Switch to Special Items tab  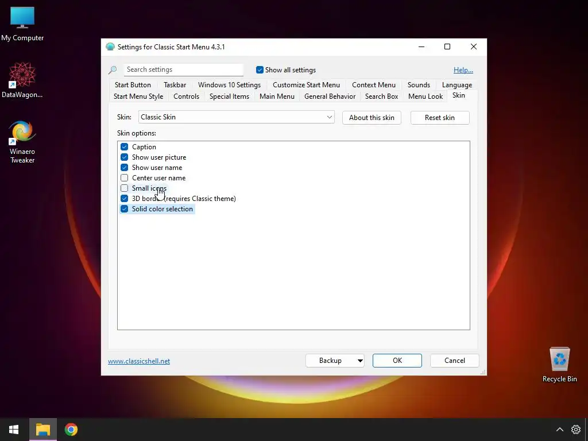click(x=229, y=96)
